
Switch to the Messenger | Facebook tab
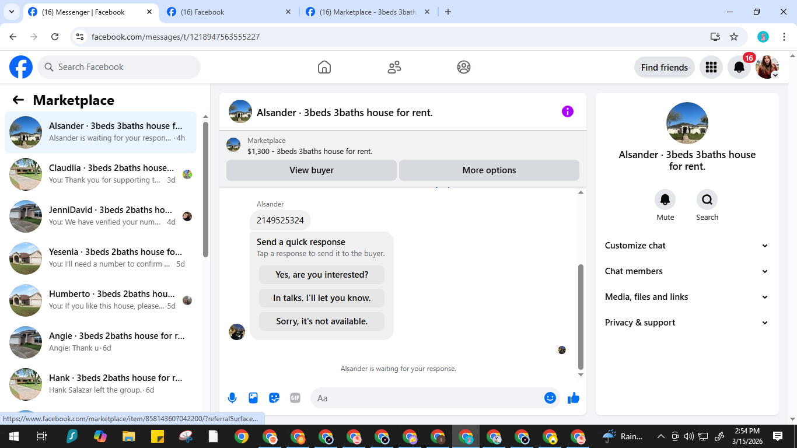[x=90, y=12]
